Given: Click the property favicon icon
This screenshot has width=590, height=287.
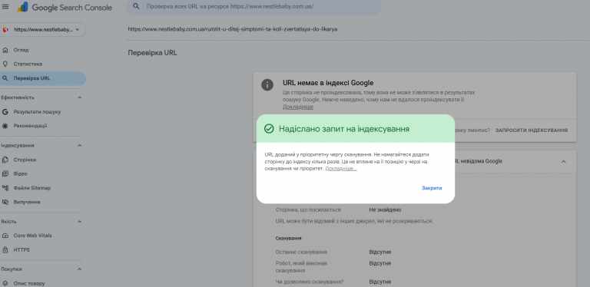Looking at the screenshot, I should coord(5,30).
